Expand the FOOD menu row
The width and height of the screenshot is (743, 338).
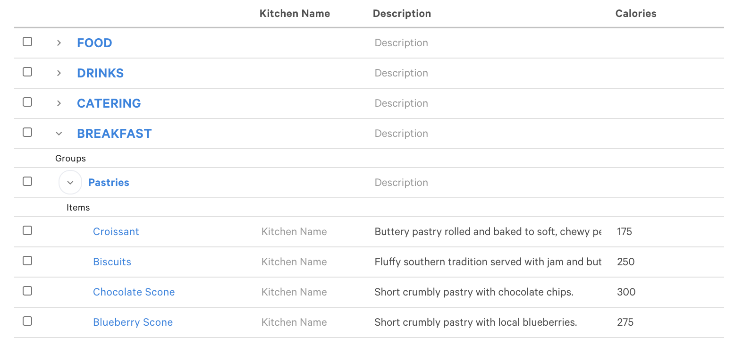(59, 43)
